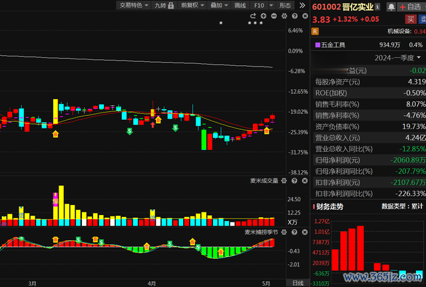This screenshot has width=426, height=287.
Task: Open settings gear for 麦米捕捞季节 indicator
Action: tap(284, 232)
